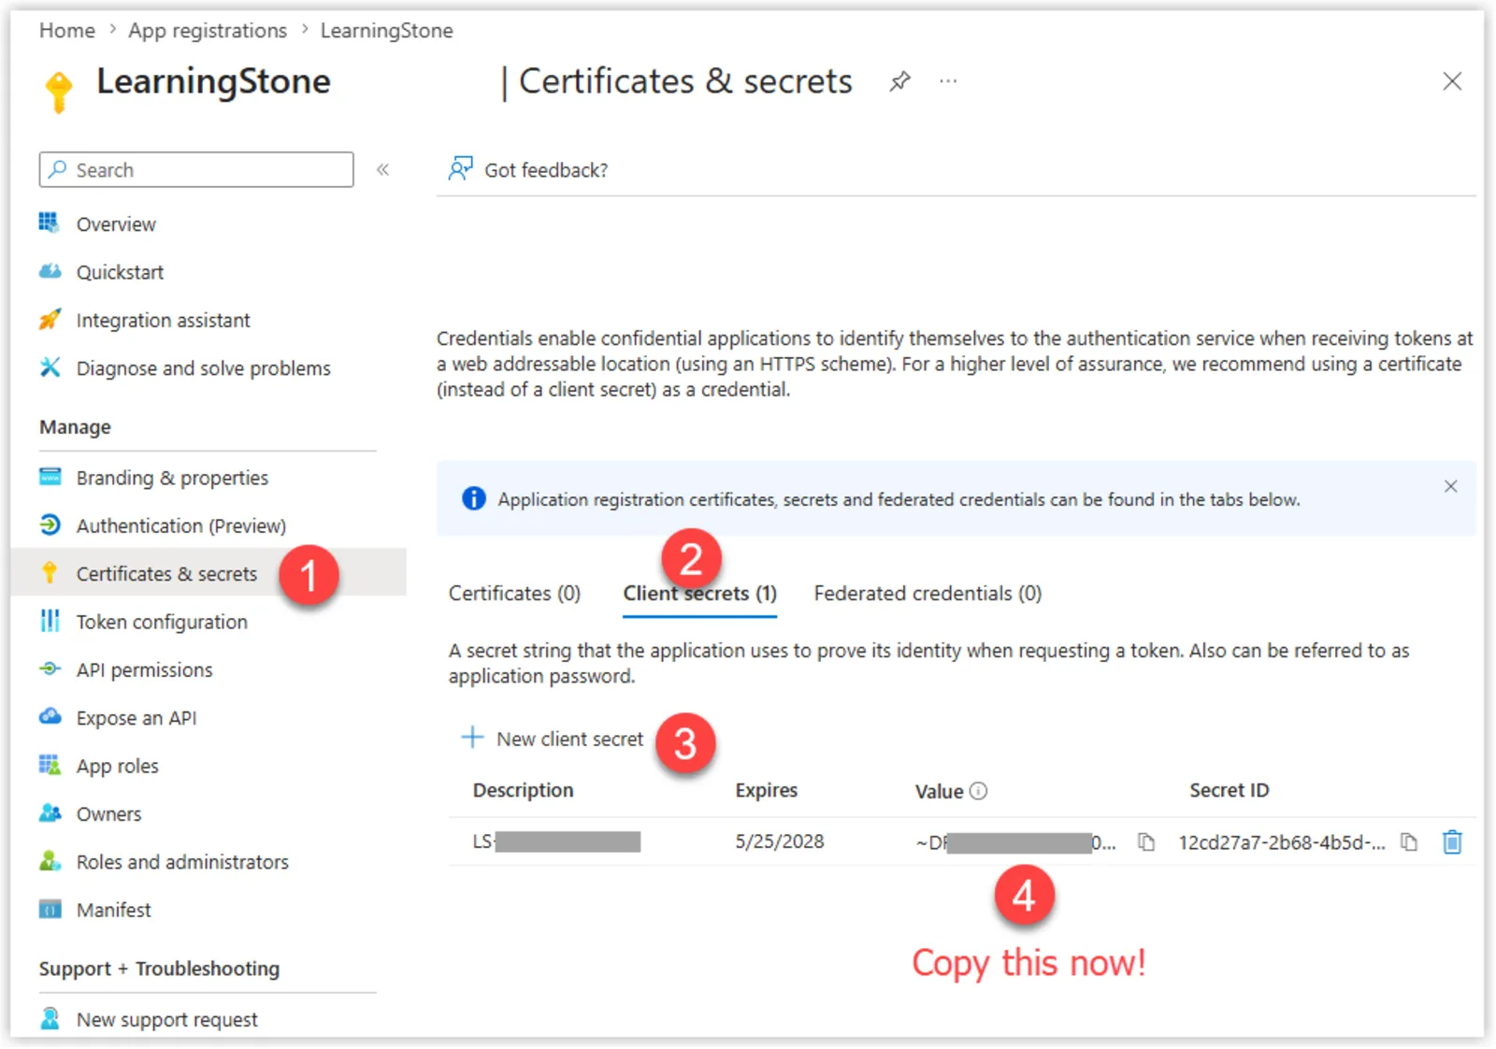
Task: Click the Expires column header
Action: click(x=767, y=791)
